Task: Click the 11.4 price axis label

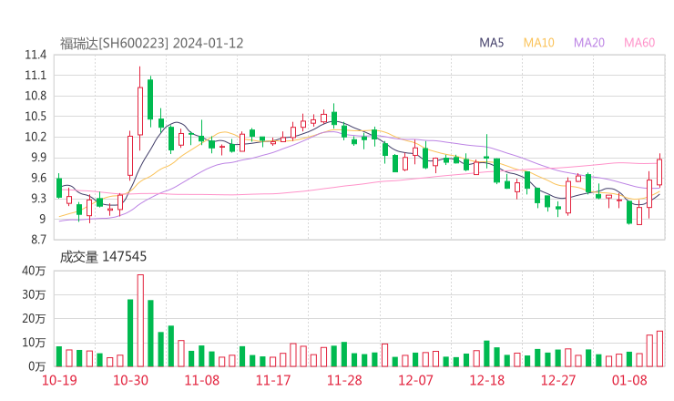Action: pos(36,55)
